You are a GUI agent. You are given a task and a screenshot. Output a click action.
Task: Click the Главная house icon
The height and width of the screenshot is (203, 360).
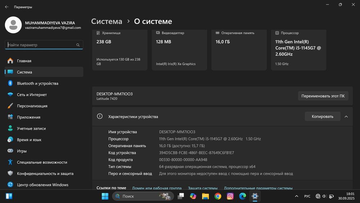coord(10,61)
